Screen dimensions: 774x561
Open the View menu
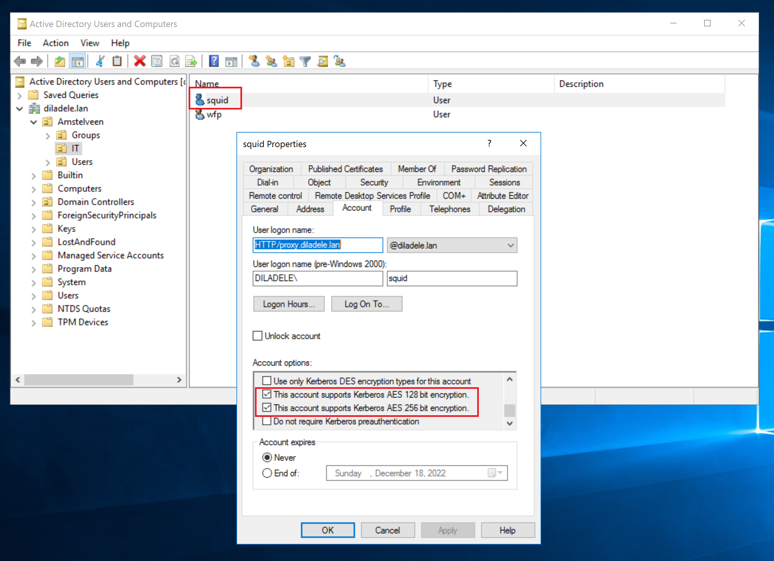(90, 43)
